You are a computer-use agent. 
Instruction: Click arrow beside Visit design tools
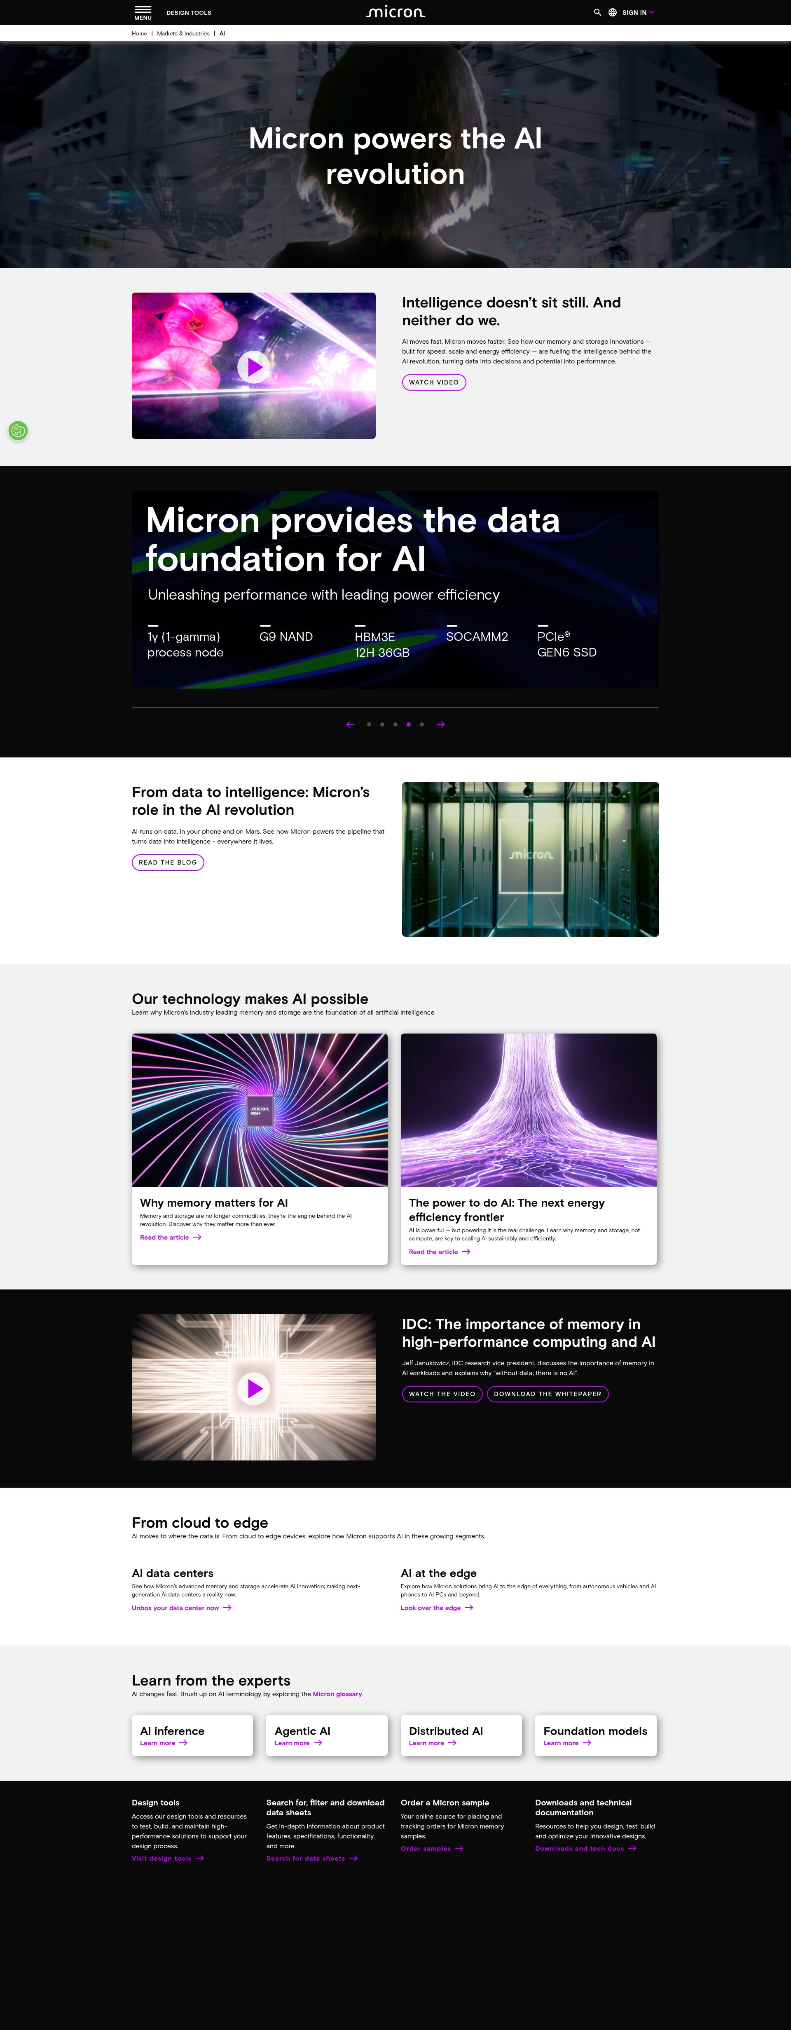click(x=199, y=1858)
